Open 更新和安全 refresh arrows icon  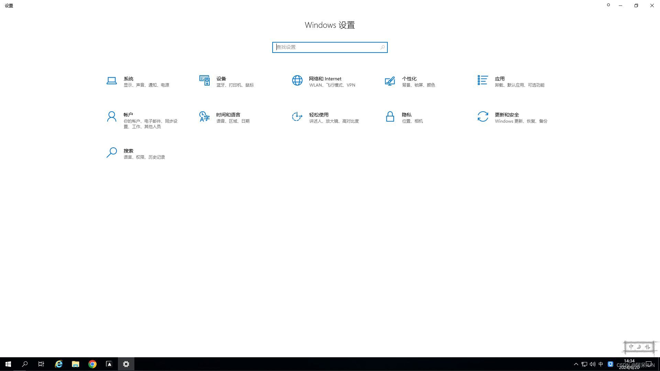(483, 117)
